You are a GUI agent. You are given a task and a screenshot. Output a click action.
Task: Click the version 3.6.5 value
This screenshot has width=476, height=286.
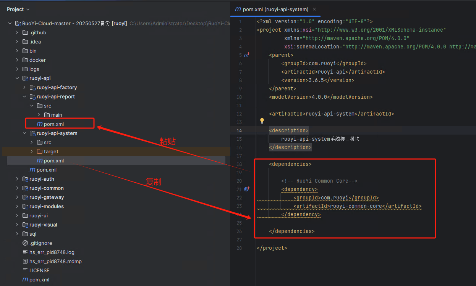[x=316, y=80]
